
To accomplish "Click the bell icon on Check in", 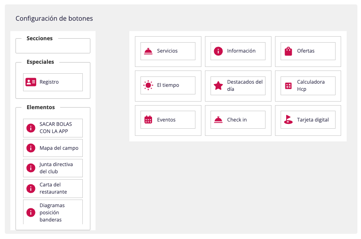I will click(x=218, y=120).
